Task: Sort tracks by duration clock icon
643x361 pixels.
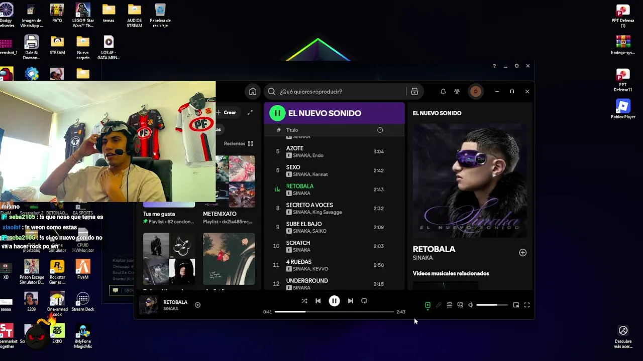Action: tap(380, 130)
